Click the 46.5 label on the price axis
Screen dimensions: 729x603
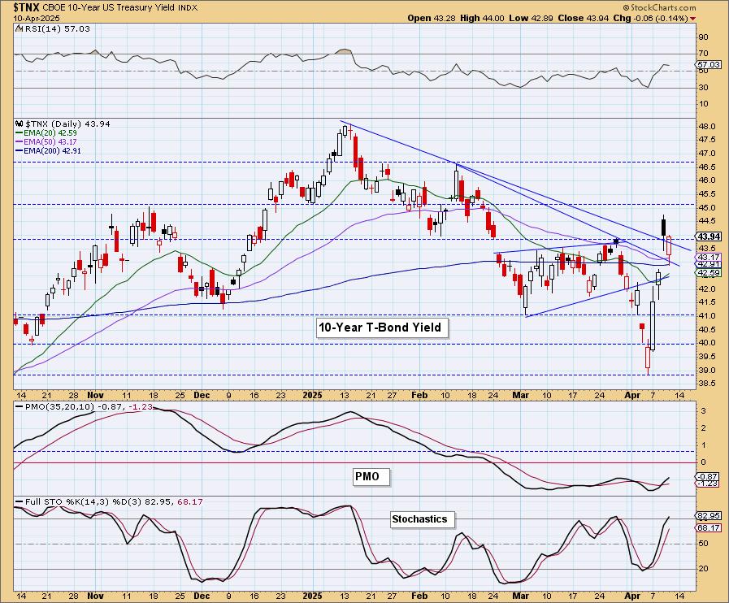click(707, 167)
